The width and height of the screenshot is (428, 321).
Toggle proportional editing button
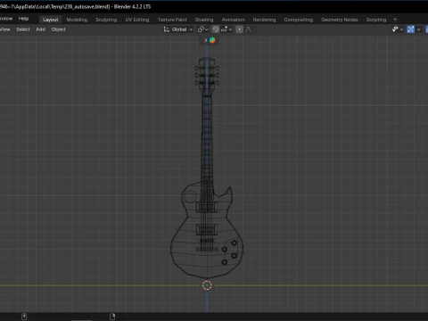[x=239, y=29]
